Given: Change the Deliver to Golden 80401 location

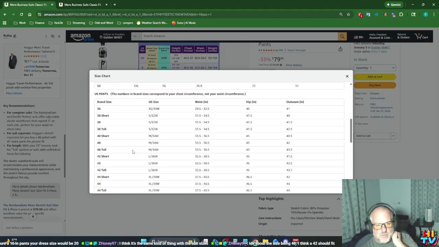Looking at the screenshot, I should pos(112,36).
